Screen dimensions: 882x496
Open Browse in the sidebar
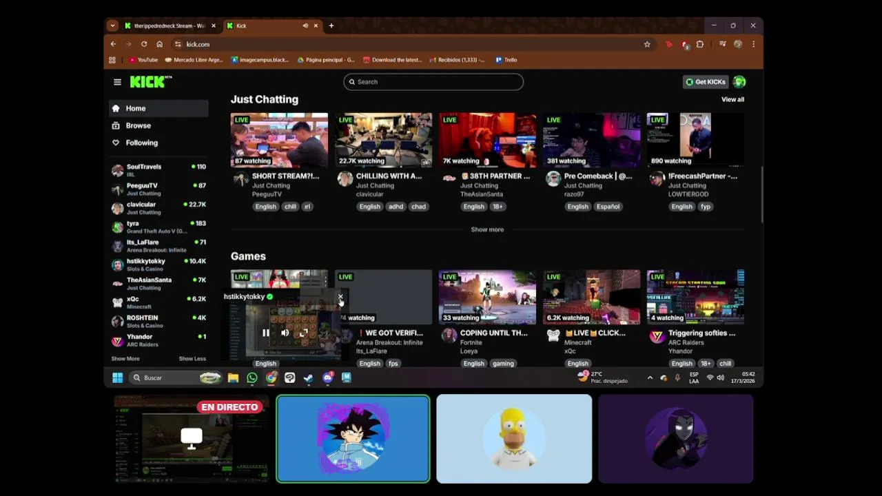(x=158, y=125)
